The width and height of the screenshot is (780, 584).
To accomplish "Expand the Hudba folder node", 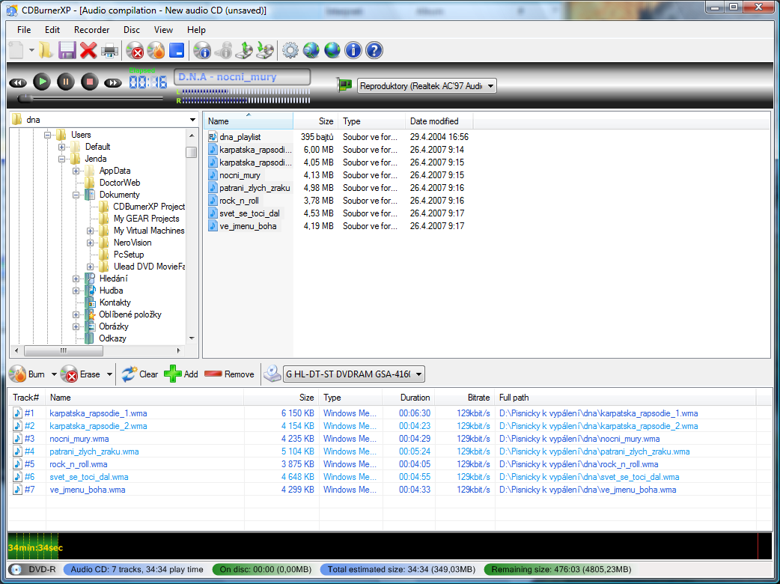I will (76, 291).
